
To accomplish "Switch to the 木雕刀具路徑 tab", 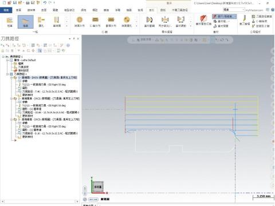I will [180, 10].
